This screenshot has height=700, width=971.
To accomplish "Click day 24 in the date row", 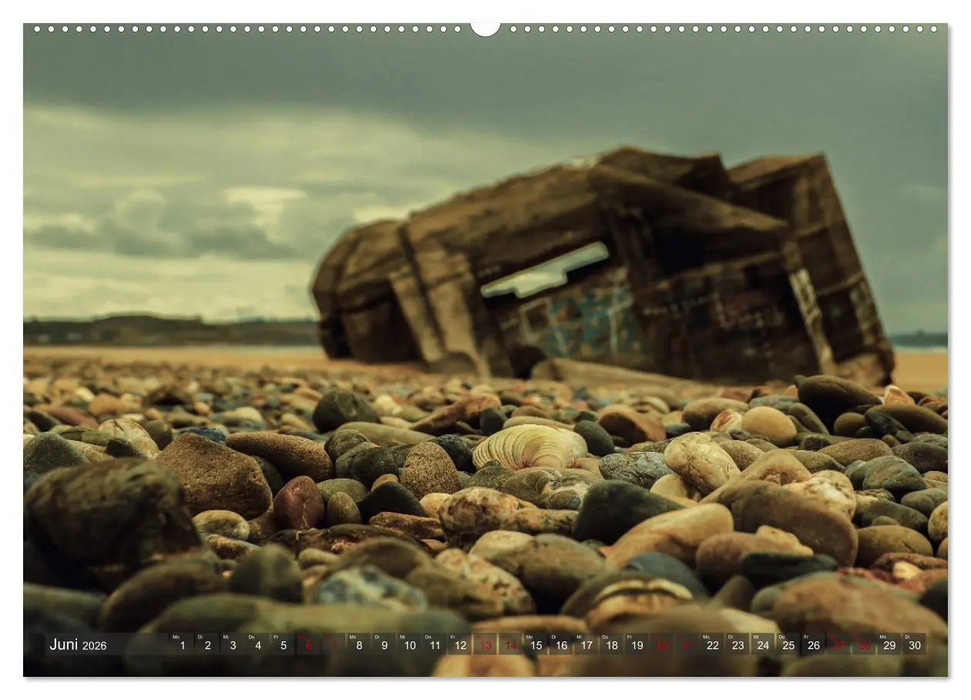I will 763,645.
